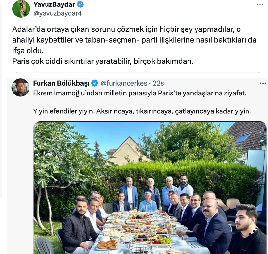
Task: Open Furkan Bölükbaşı's profile avatar
Action: click(20, 87)
